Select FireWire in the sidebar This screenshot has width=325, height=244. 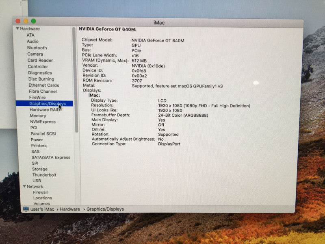[37, 97]
